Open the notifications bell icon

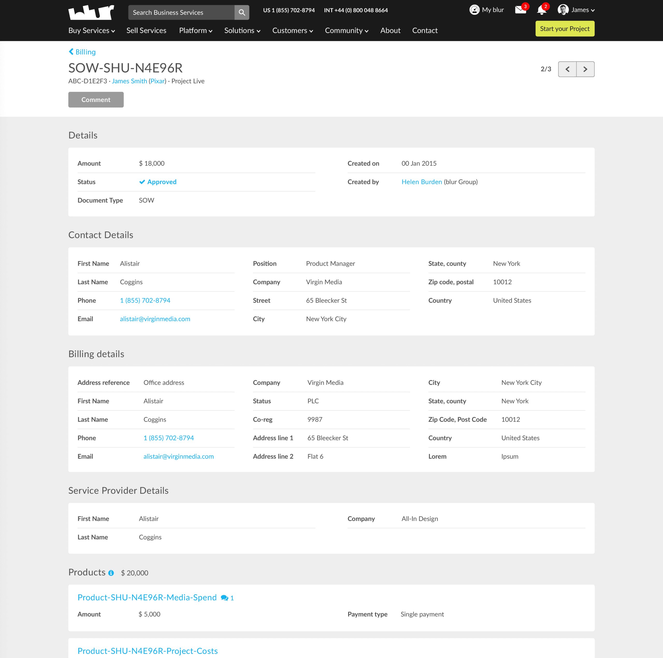click(541, 10)
